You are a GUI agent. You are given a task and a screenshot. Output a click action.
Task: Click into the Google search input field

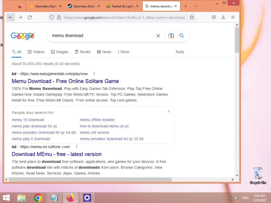pyautogui.click(x=102, y=36)
